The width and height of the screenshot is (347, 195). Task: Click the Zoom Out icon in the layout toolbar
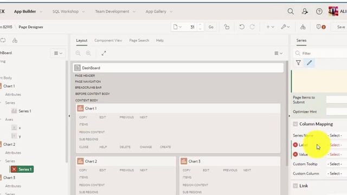point(78,53)
